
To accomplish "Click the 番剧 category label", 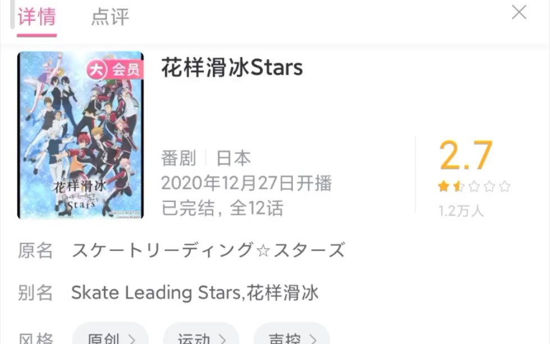I will pyautogui.click(x=178, y=158).
